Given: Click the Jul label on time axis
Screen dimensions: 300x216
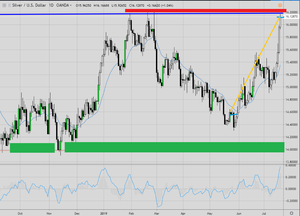Looking at the screenshot, I should 264,213.
